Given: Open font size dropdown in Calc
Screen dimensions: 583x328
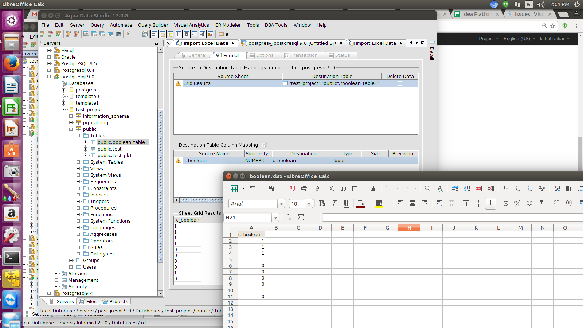Looking at the screenshot, I should tap(309, 204).
